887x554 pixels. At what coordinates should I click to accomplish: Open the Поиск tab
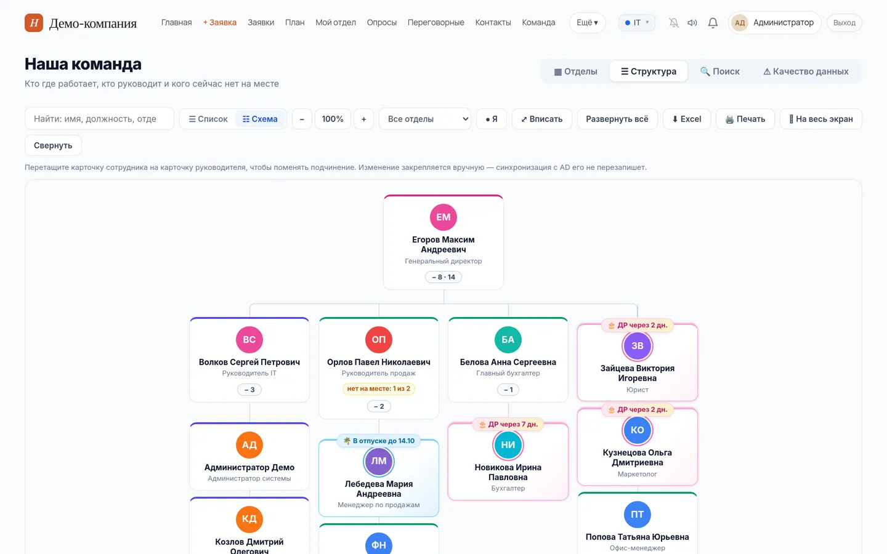[x=720, y=71]
